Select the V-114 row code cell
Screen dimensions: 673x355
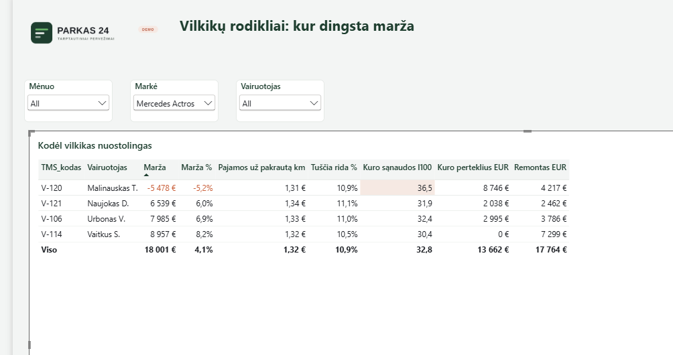coord(52,234)
